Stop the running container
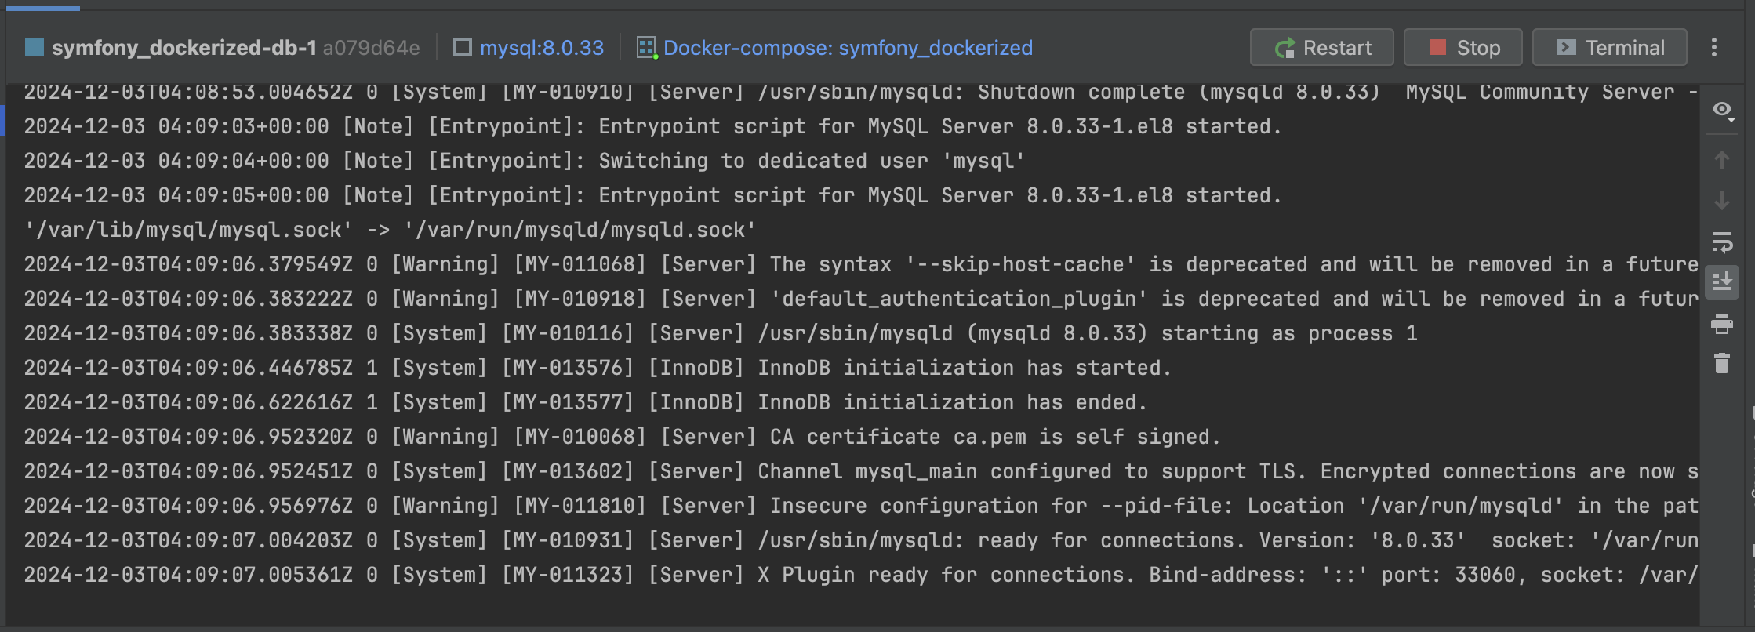 (1462, 48)
